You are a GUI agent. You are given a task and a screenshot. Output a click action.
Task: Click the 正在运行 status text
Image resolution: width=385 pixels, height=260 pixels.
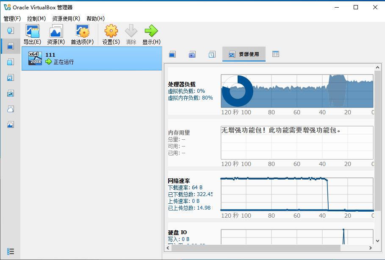pyautogui.click(x=64, y=62)
